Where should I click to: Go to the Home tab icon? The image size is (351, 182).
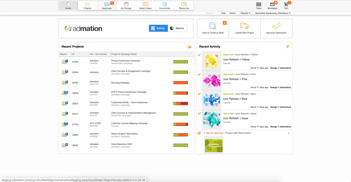(68, 4)
